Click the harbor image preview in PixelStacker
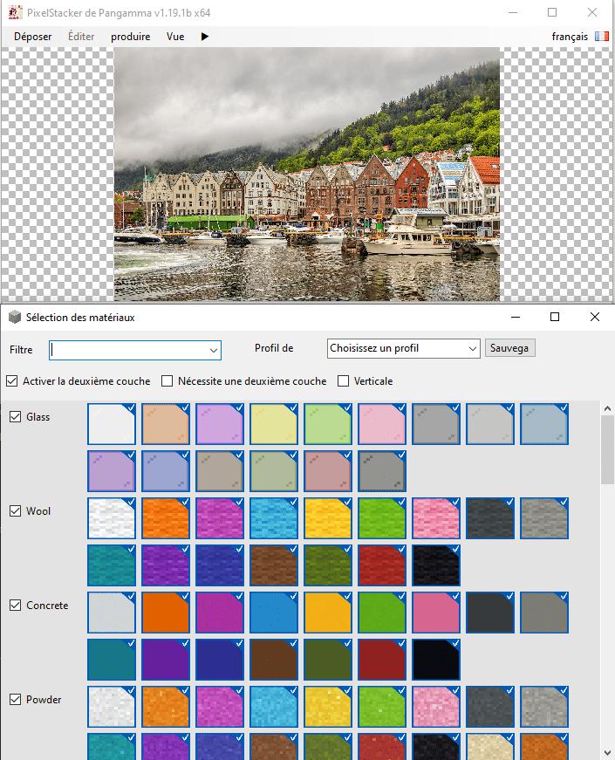The image size is (615, 760). click(307, 174)
